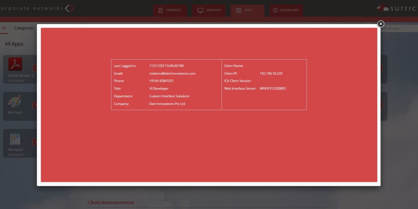Select the All filter tab

[3, 28]
